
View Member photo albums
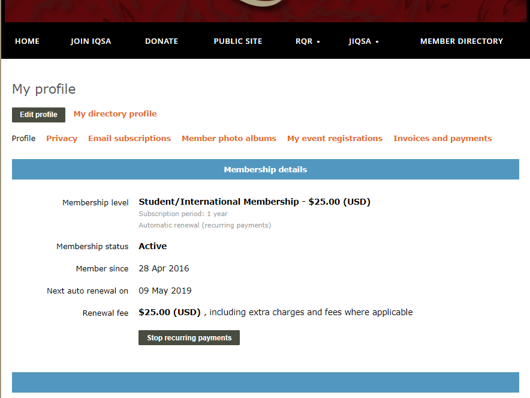pos(228,138)
